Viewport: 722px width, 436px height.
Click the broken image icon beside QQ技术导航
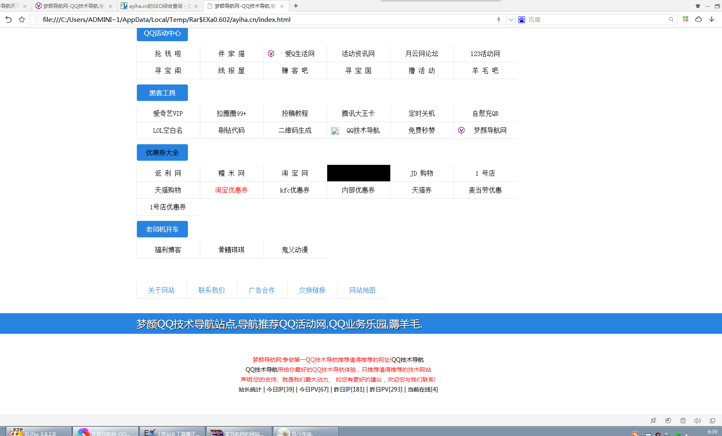[335, 131]
